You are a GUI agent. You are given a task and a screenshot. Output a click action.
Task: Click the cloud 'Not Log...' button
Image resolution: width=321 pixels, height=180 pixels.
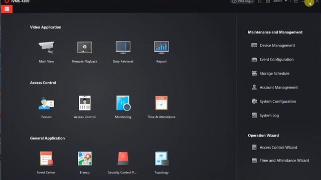(243, 1)
